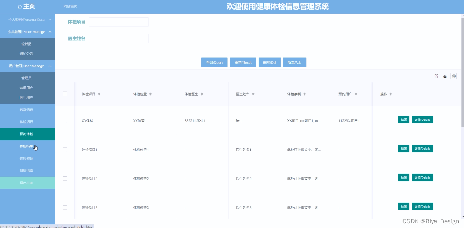Click the 删除/Del button

tap(270, 63)
